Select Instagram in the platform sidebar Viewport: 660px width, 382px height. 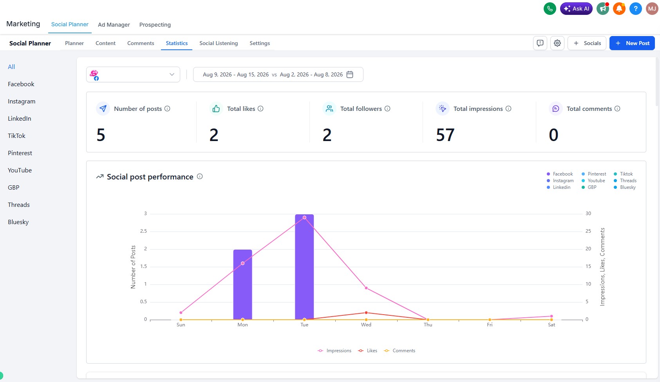tap(22, 101)
